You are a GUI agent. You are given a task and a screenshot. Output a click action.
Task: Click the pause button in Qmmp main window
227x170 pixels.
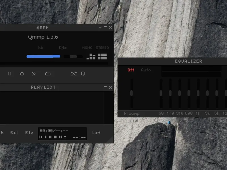pyautogui.click(x=10, y=74)
